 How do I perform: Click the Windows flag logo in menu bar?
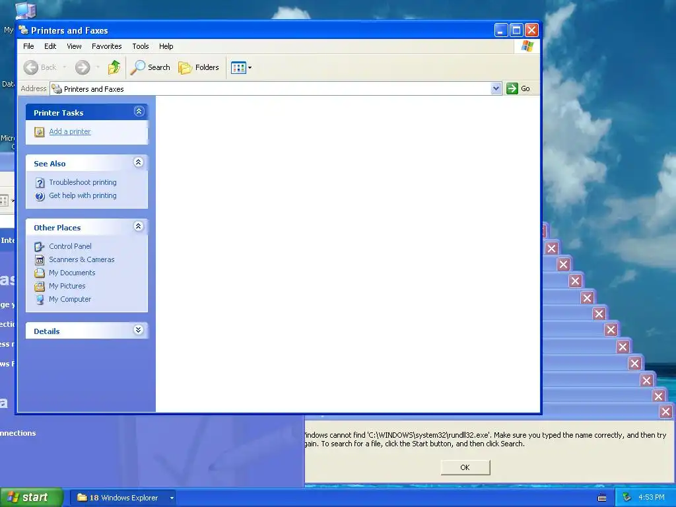tap(527, 46)
